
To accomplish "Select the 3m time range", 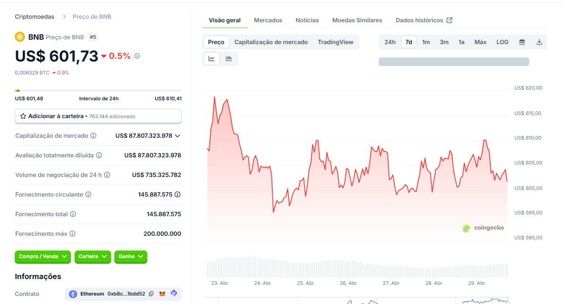I will 444,42.
